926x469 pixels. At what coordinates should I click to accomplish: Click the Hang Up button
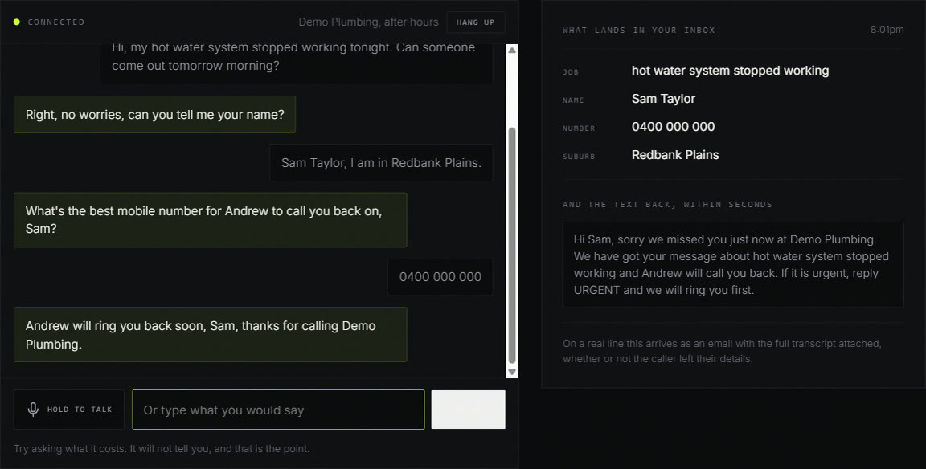tap(475, 22)
